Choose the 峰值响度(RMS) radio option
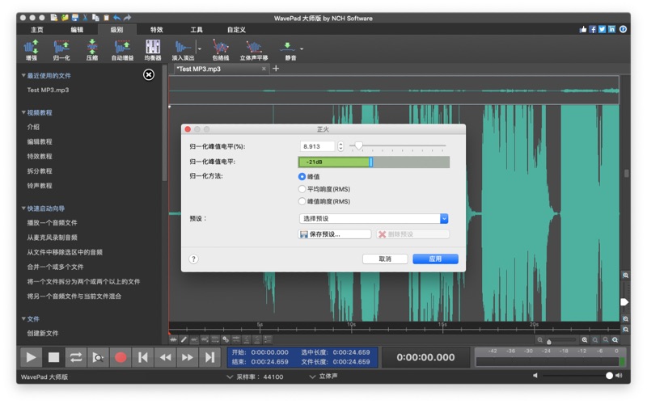This screenshot has width=647, height=404. (x=302, y=202)
